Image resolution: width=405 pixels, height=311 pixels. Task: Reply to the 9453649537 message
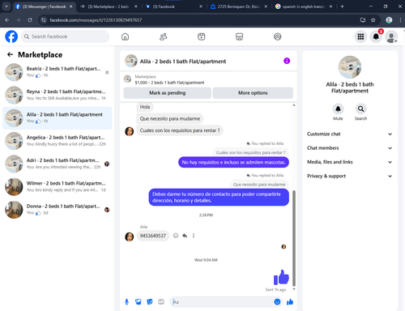click(x=185, y=236)
